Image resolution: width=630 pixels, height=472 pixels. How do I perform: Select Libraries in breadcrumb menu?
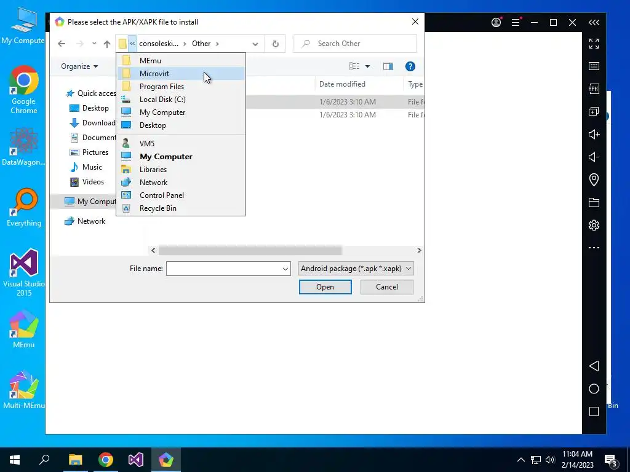[181, 170]
